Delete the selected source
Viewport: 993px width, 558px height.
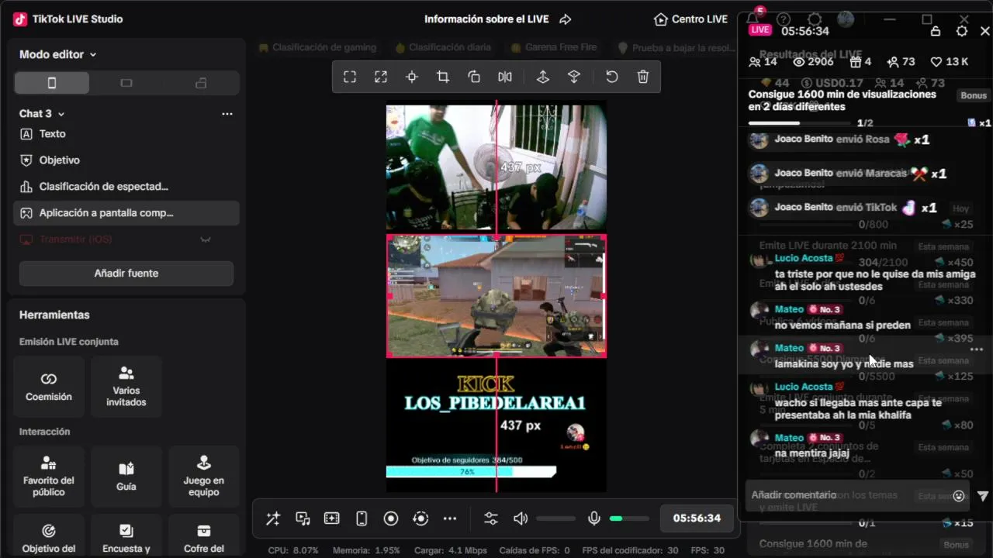click(643, 77)
